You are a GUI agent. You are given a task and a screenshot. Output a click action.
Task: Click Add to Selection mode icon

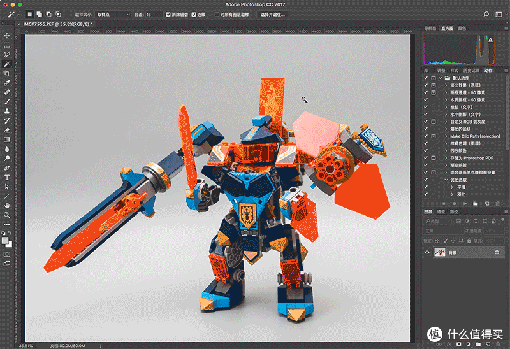(x=39, y=14)
